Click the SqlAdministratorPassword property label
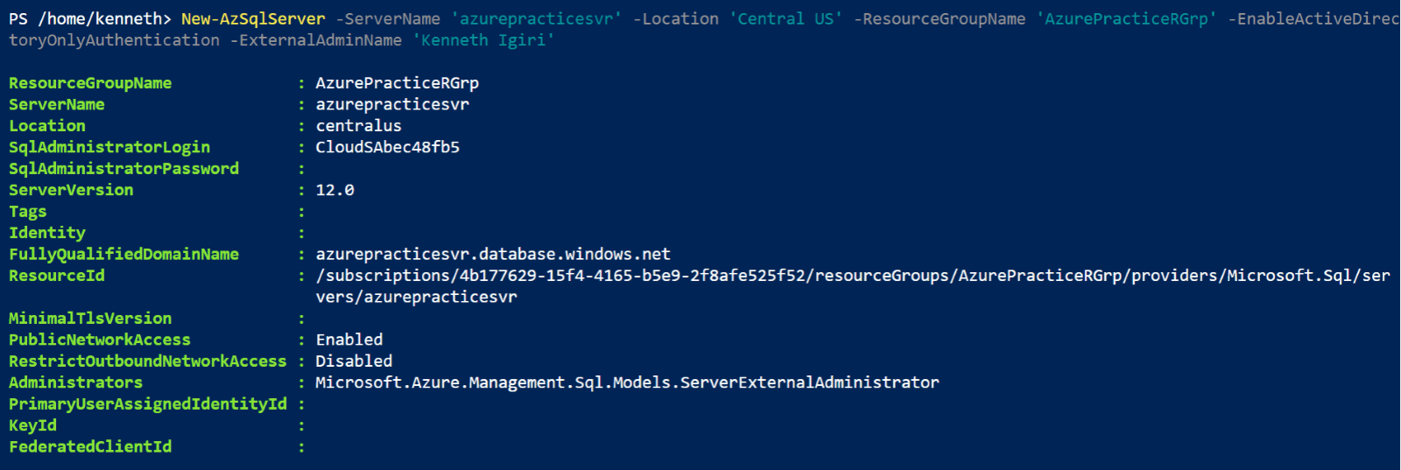The image size is (1401, 470). [123, 168]
